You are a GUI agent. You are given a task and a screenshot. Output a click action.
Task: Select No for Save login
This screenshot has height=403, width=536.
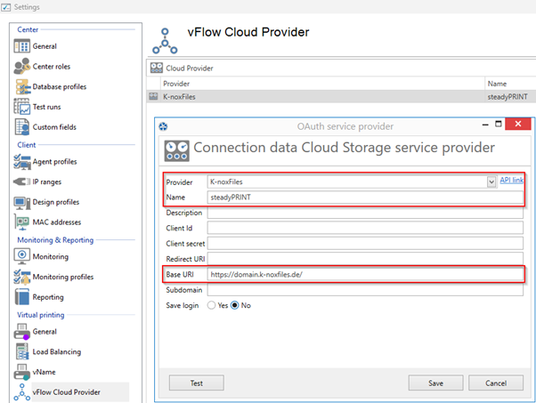click(x=236, y=305)
